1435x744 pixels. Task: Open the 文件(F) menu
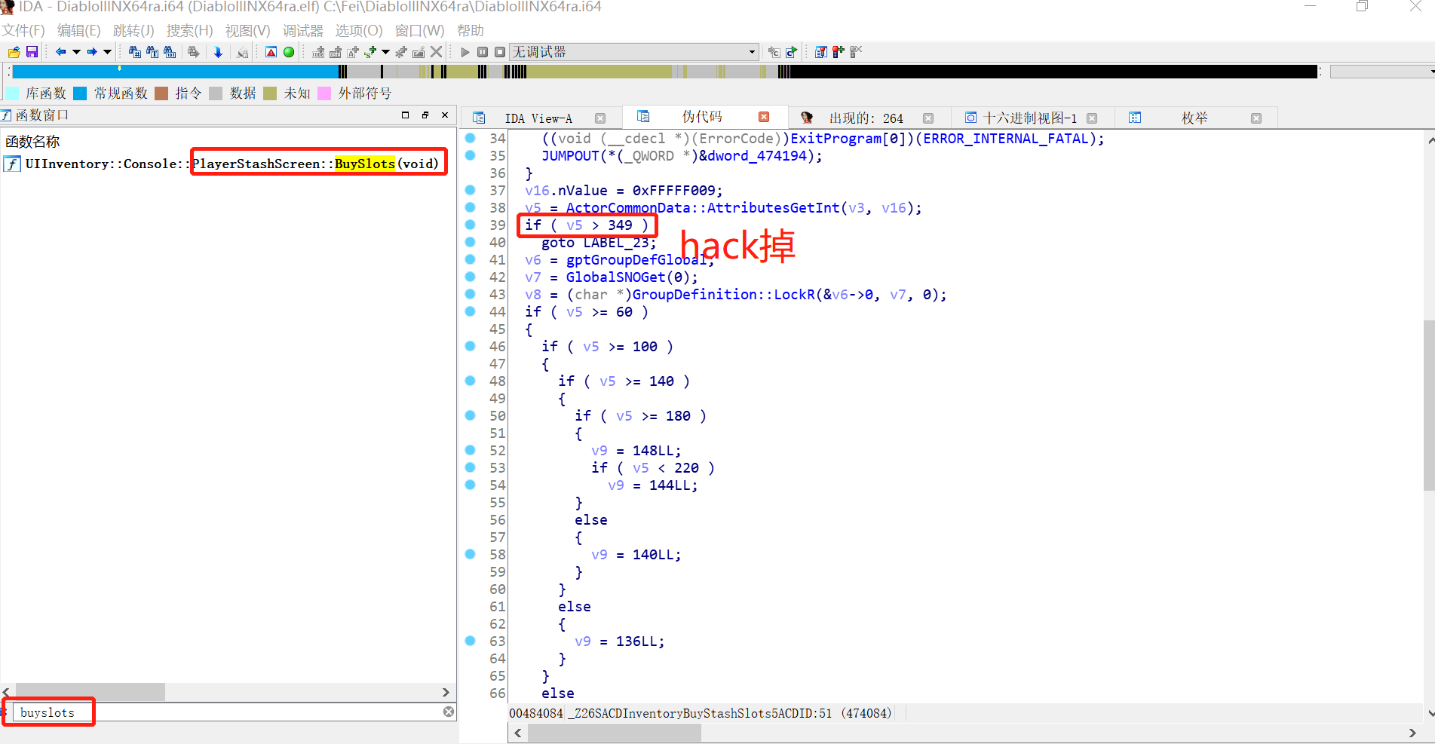point(23,31)
